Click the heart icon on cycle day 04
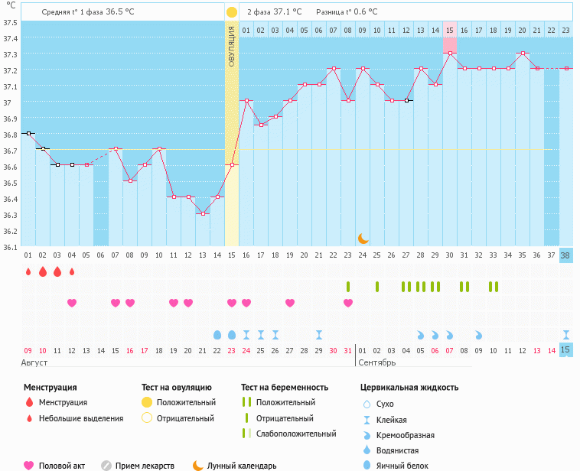 click(72, 303)
